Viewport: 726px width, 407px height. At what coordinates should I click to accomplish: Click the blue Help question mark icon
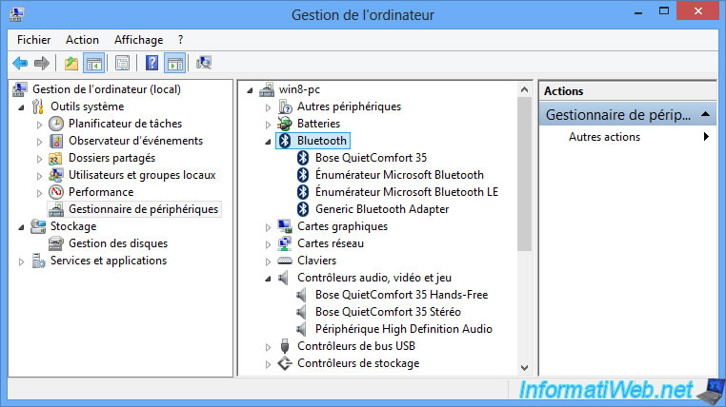tap(151, 64)
